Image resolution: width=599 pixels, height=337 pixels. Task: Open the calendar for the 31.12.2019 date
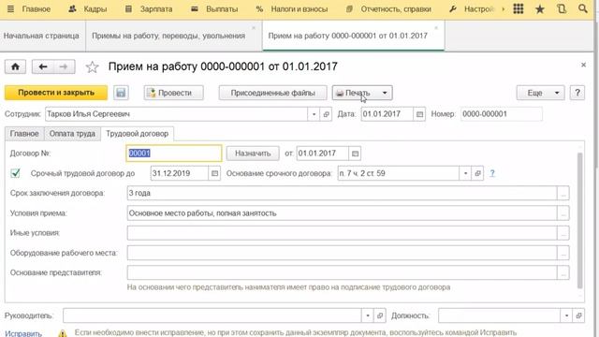pos(214,173)
